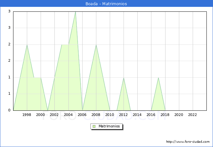Image resolution: width=213 pixels, height=147 pixels.
Task: Select the 2000 x-axis year label
Action: [41, 115]
